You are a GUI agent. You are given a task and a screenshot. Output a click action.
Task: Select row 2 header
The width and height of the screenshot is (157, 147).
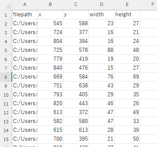click(6, 24)
